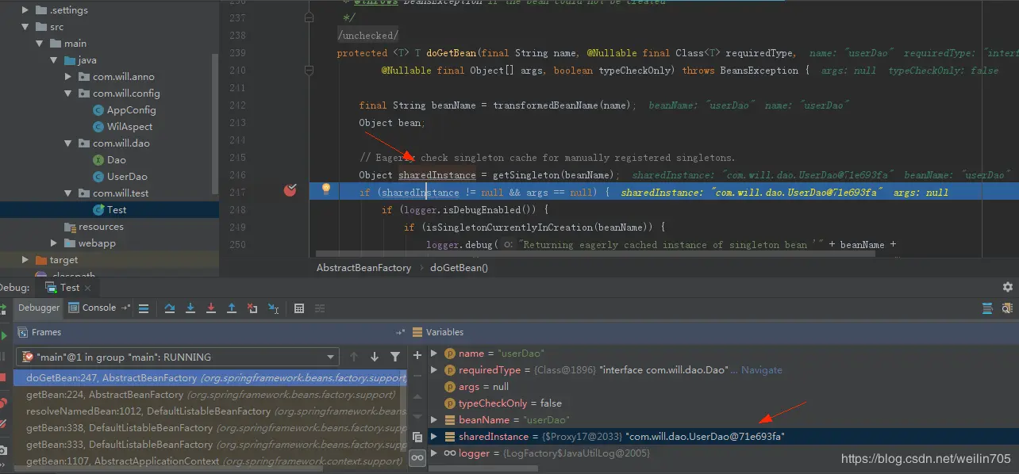Viewport: 1019px width, 474px height.
Task: Click doGetBean() in the breadcrumb
Action: tap(459, 268)
